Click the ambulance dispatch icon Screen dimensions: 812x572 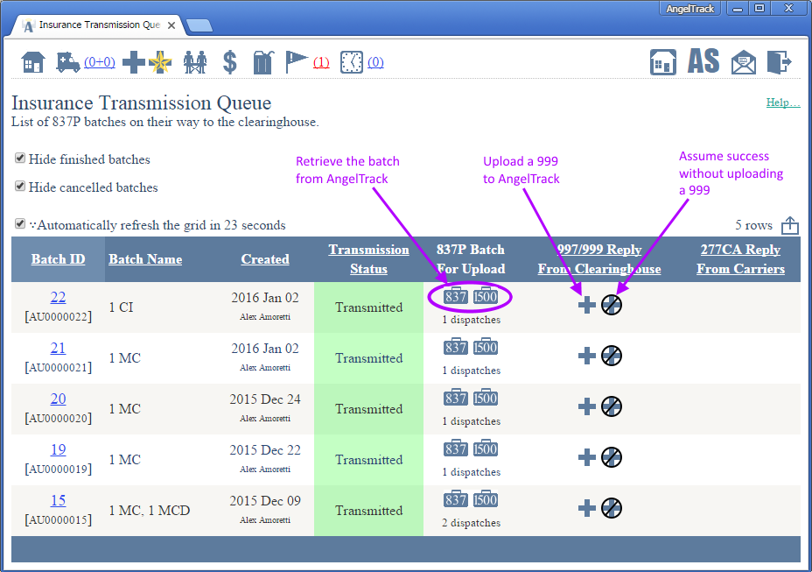(68, 61)
